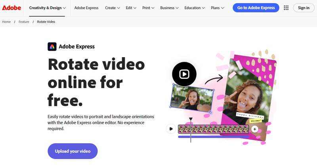Image resolution: width=317 pixels, height=167 pixels.
Task: Click the Adobe Express app logo icon
Action: tap(52, 46)
